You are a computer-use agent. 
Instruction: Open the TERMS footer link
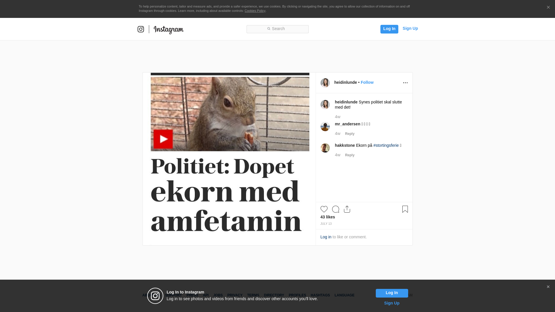253,295
